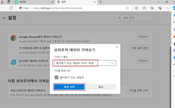Open the 가져오기 출처 dropdown
The width and height of the screenshot is (175, 108).
[85, 63]
